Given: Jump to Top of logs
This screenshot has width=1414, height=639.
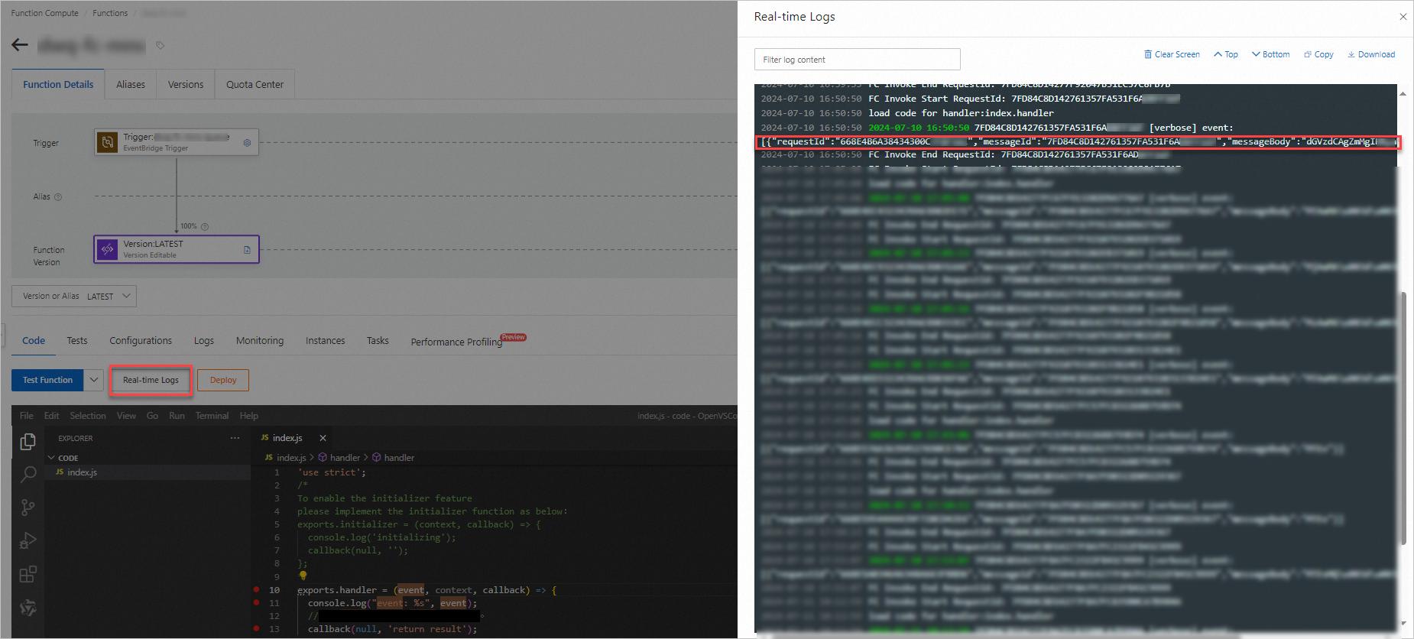Looking at the screenshot, I should click(x=1226, y=54).
